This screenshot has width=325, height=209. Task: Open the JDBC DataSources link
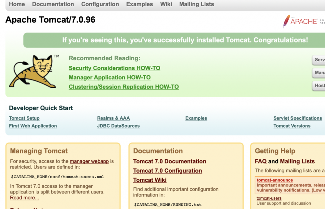tap(118, 126)
